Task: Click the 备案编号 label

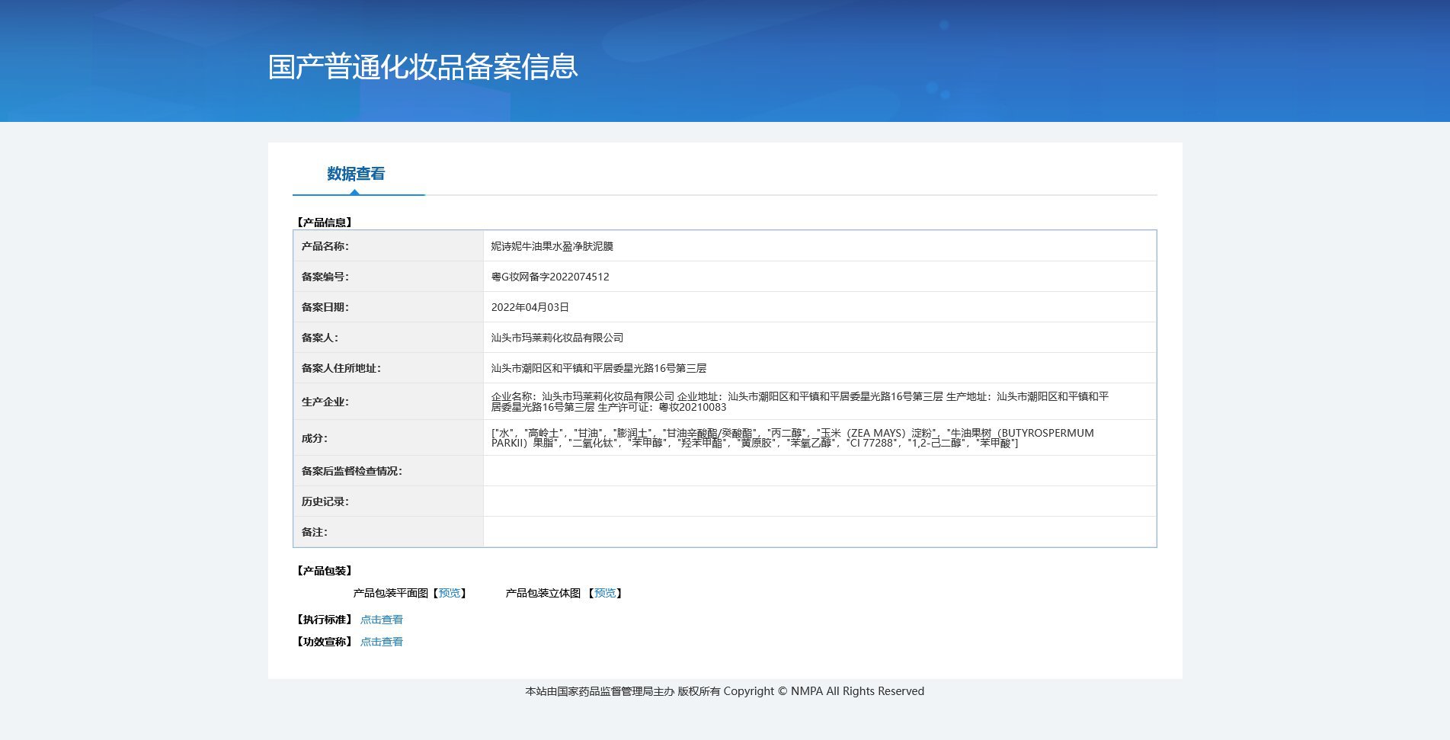Action: point(325,277)
